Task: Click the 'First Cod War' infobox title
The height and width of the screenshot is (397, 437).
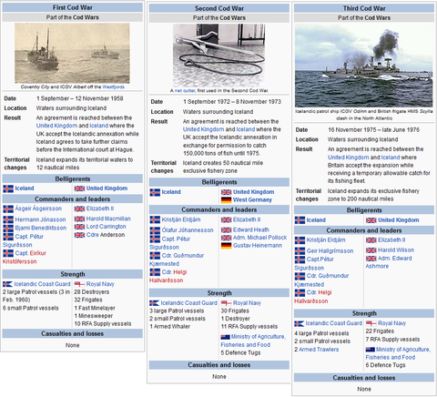Action: [73, 7]
